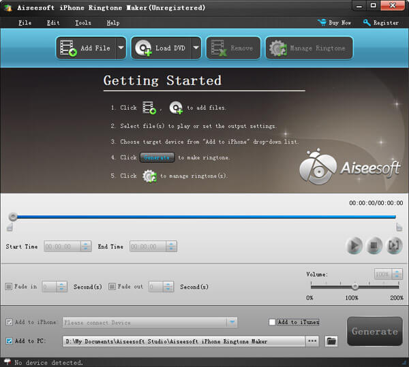Viewport: 409px width, 367px height.
Task: Open the Please connect Device dropdown
Action: pyautogui.click(x=150, y=323)
